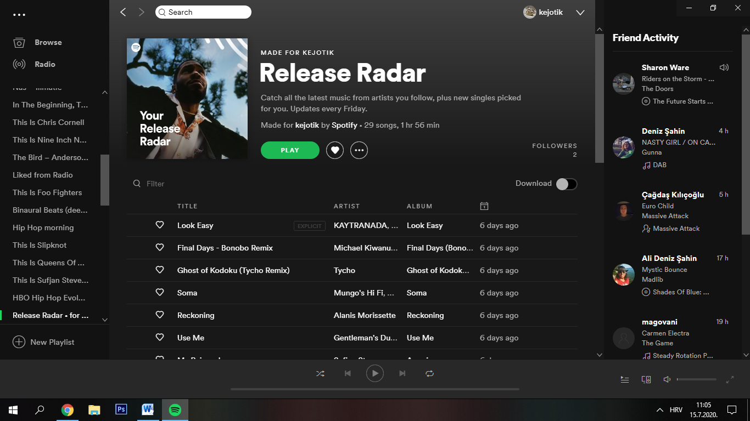Open This Is Foo Fighters playlist
Image resolution: width=750 pixels, height=421 pixels.
point(47,192)
